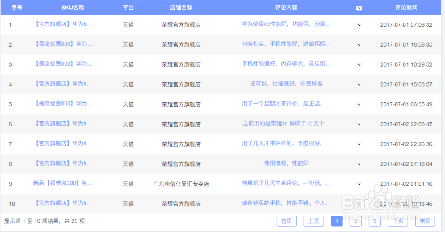Screen dimensions: 445x232
Task: Select 荣耀官方旗舰店 in row 1
Action: point(181,25)
